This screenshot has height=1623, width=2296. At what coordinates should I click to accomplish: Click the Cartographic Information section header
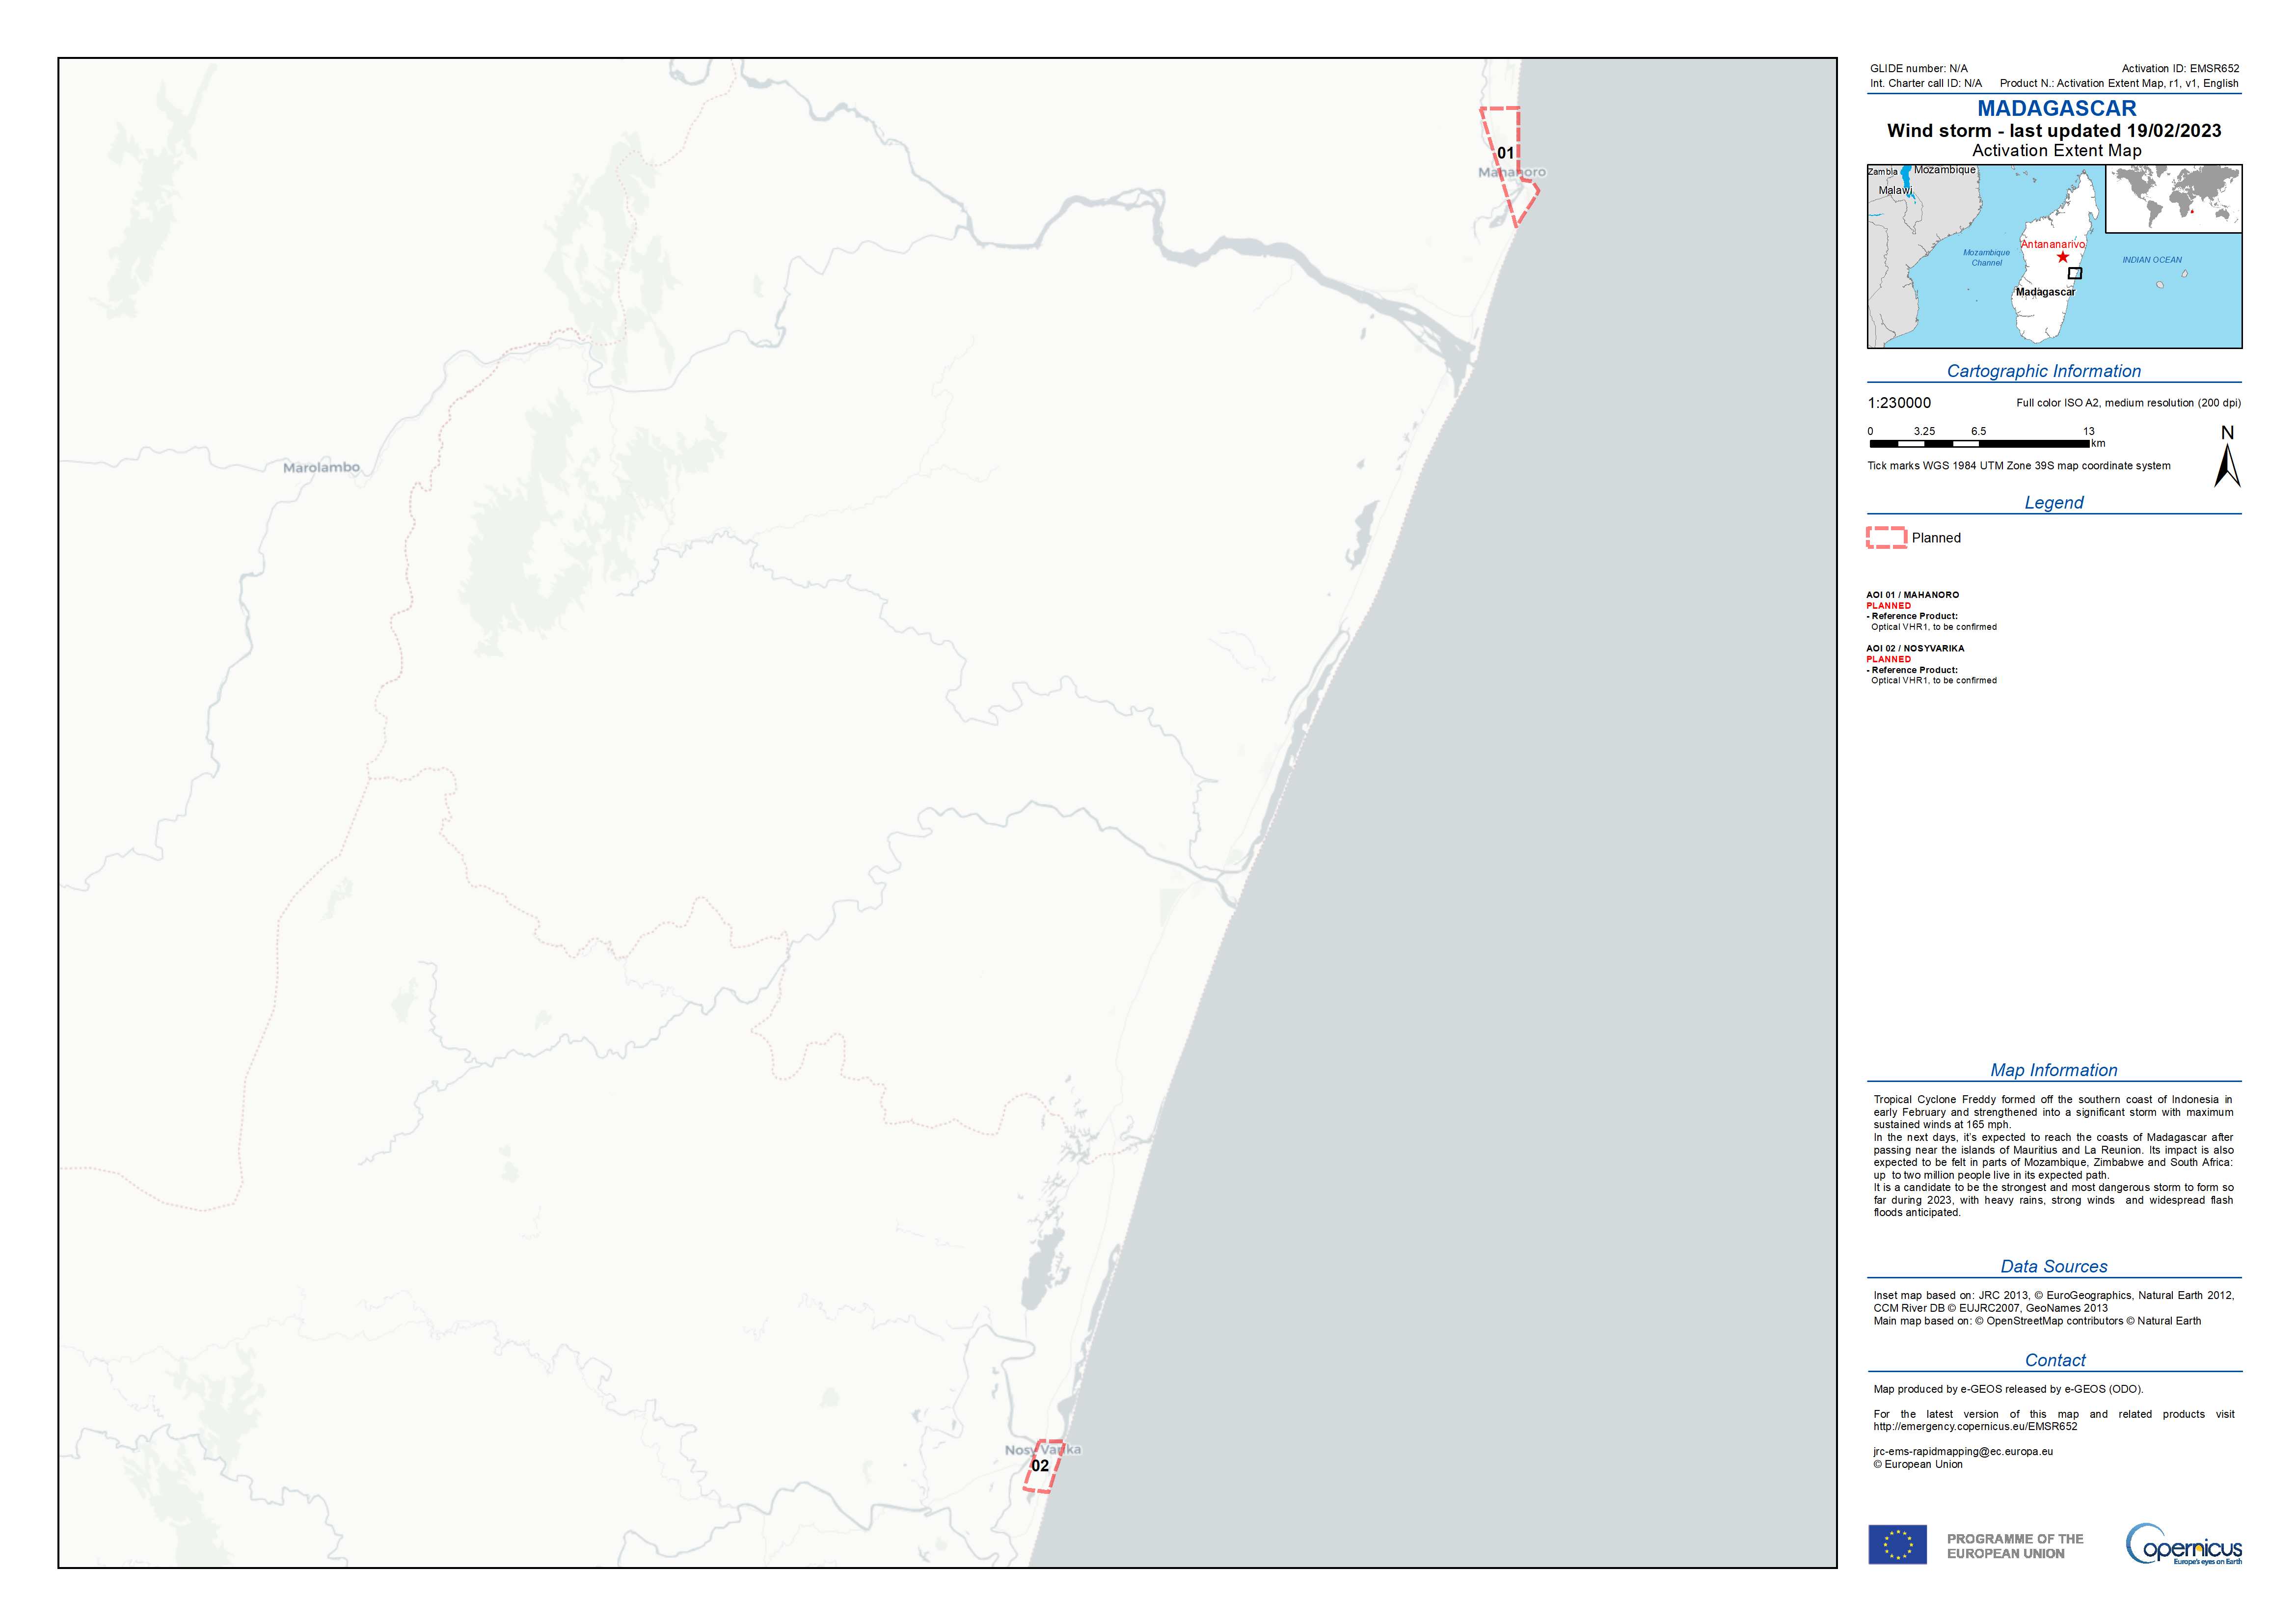click(x=2043, y=371)
